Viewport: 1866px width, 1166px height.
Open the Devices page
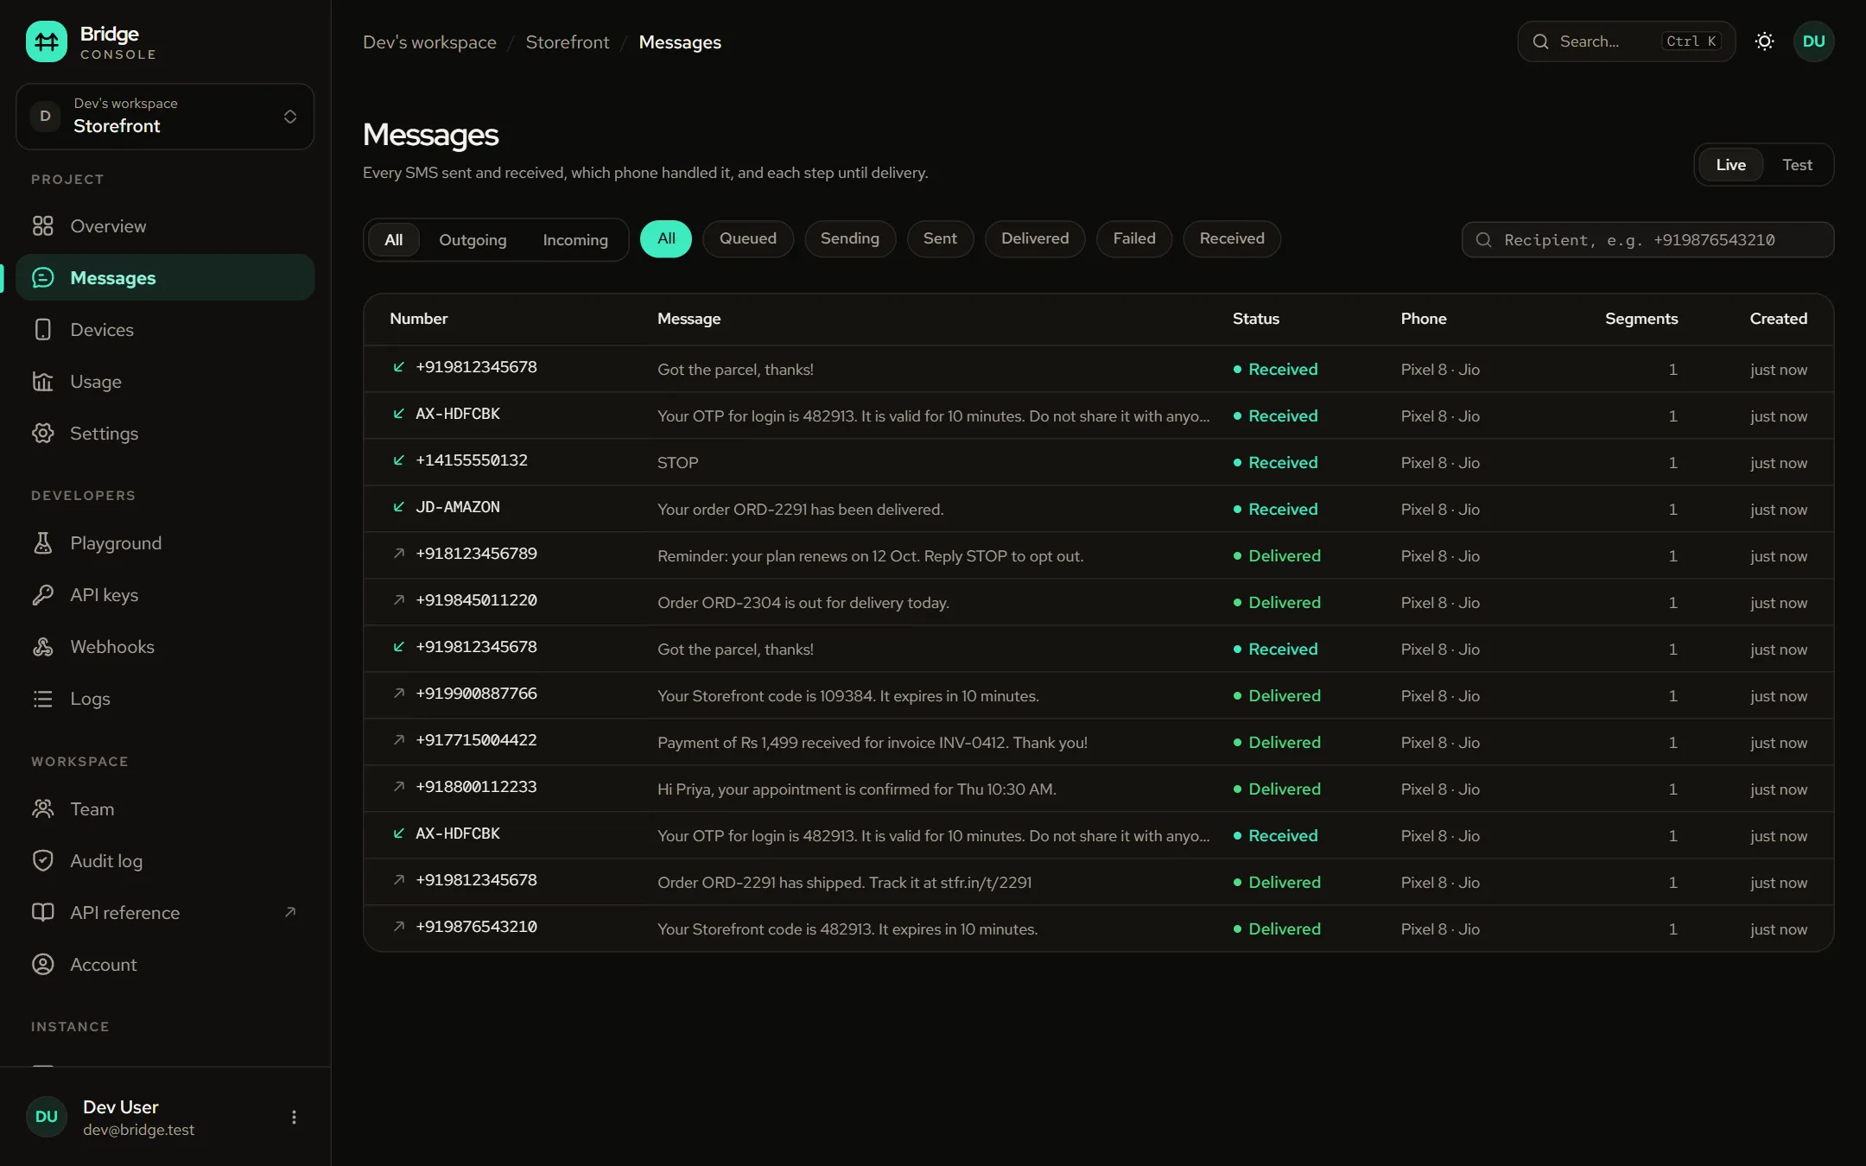164,330
